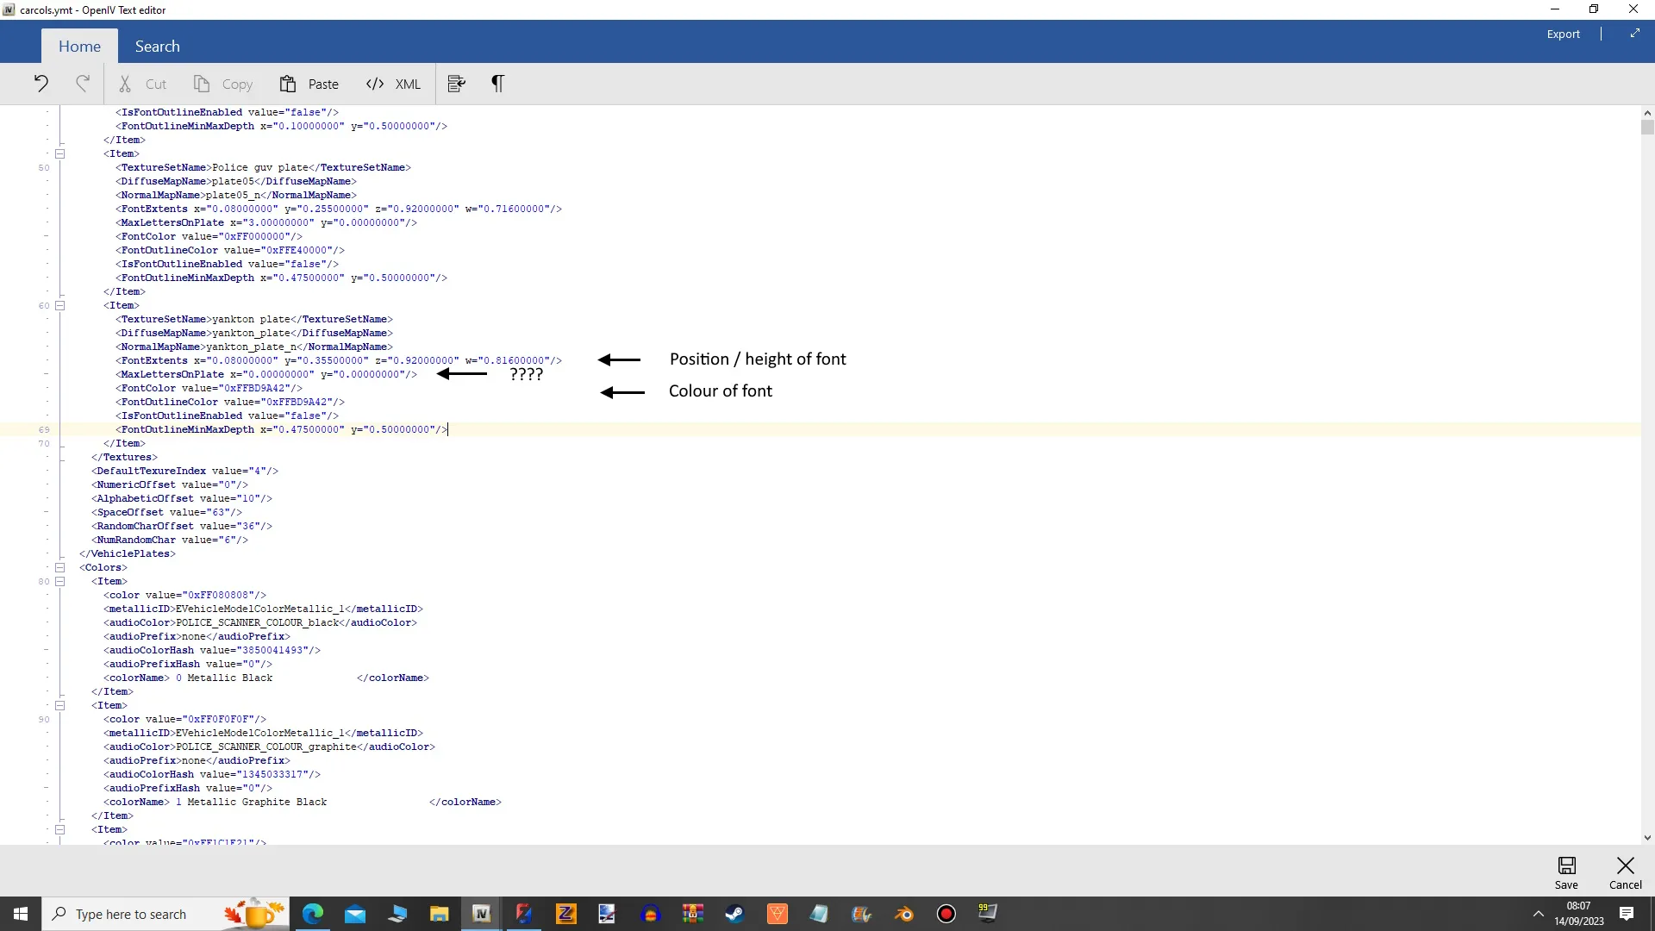
Task: Click the Redo arrow icon
Action: pos(83,84)
